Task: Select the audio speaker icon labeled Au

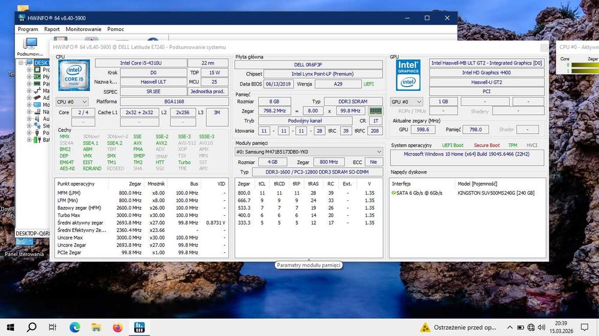Action: (37, 118)
